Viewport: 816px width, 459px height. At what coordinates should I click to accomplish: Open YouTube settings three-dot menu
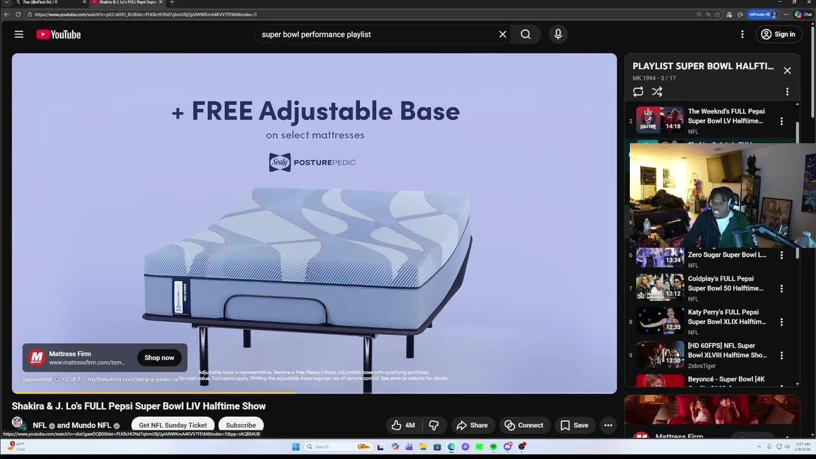point(742,34)
